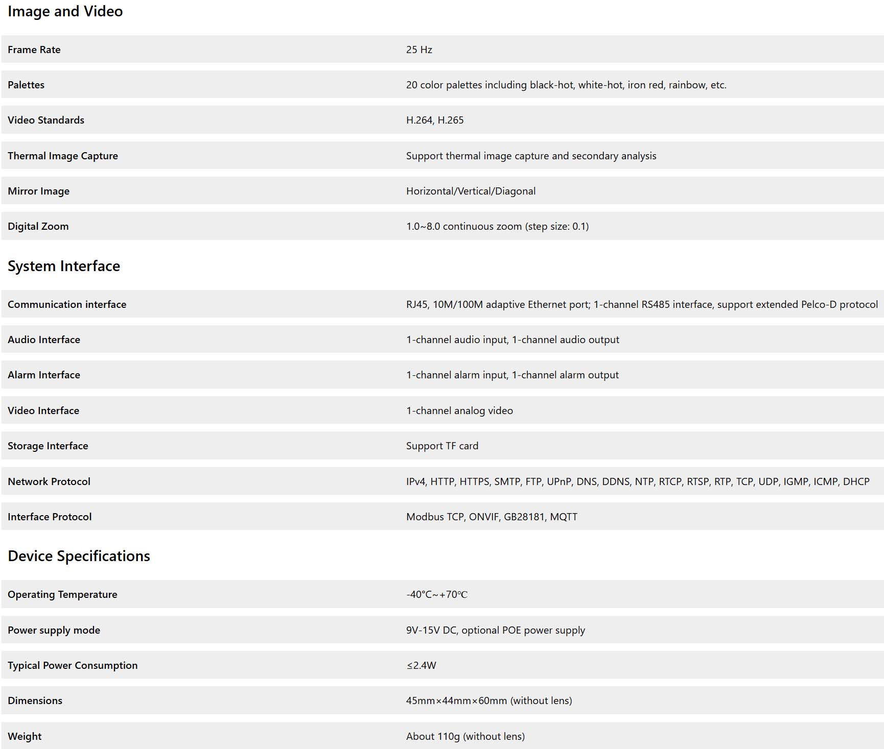Click the Frame Rate row label

pos(34,50)
